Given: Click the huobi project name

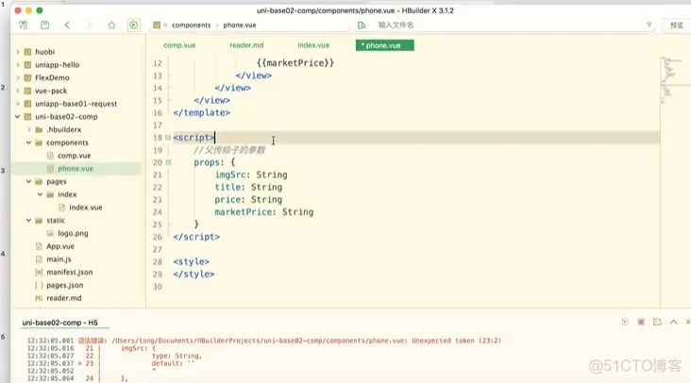Looking at the screenshot, I should (45, 52).
